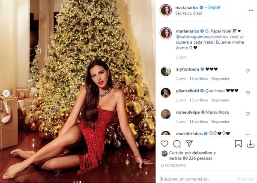Open marianarios profile picture in header
Image resolution: width=257 pixels, height=183 pixels.
(166, 10)
